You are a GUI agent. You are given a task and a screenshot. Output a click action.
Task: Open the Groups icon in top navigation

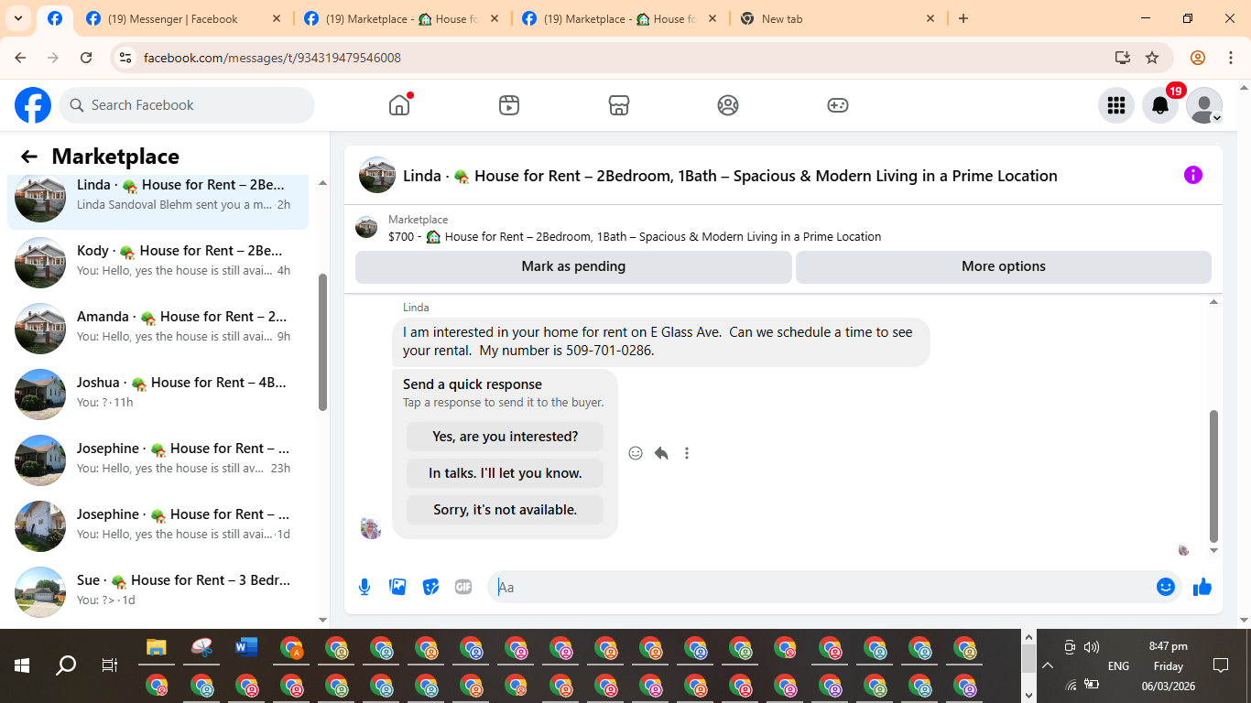(728, 105)
